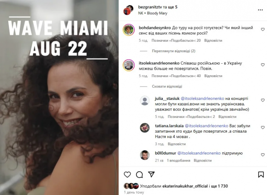Open the 'Bloody Mary' audio link
This screenshot has width=267, height=195.
[157, 13]
